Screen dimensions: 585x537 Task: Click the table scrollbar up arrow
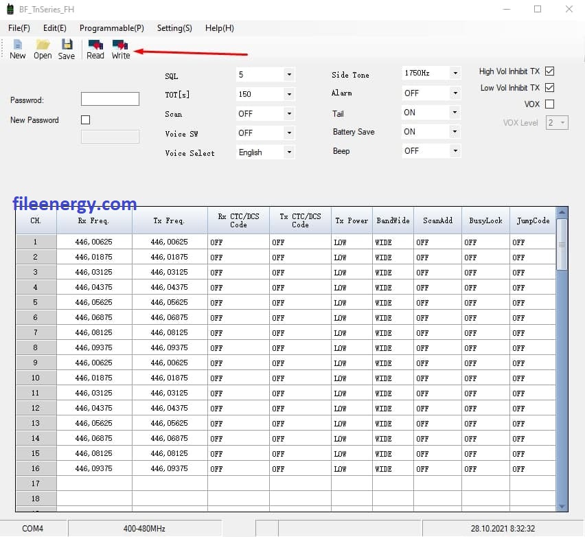click(562, 212)
